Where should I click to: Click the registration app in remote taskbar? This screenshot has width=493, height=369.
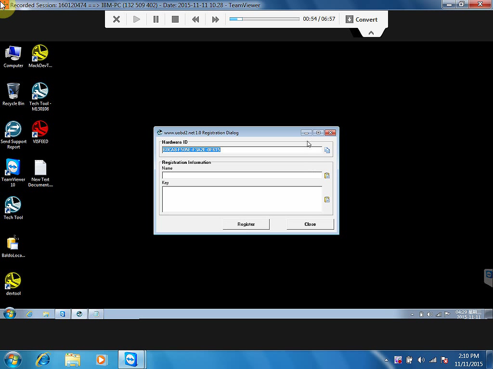(79, 314)
